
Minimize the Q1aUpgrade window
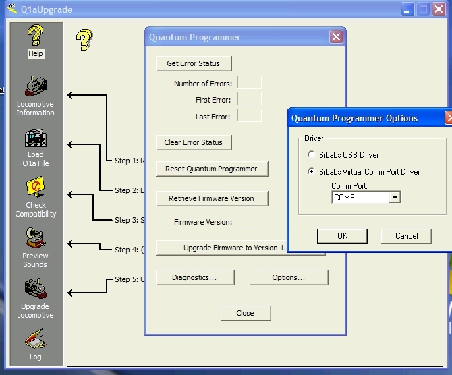pyautogui.click(x=407, y=9)
